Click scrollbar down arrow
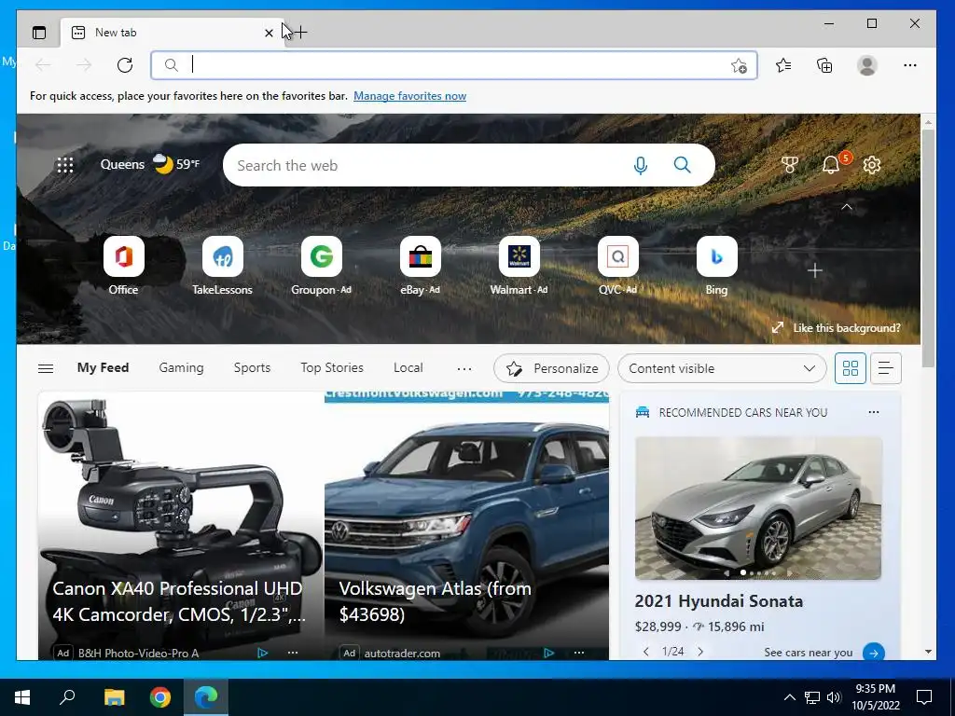Viewport: 955px width, 716px height. 928,652
